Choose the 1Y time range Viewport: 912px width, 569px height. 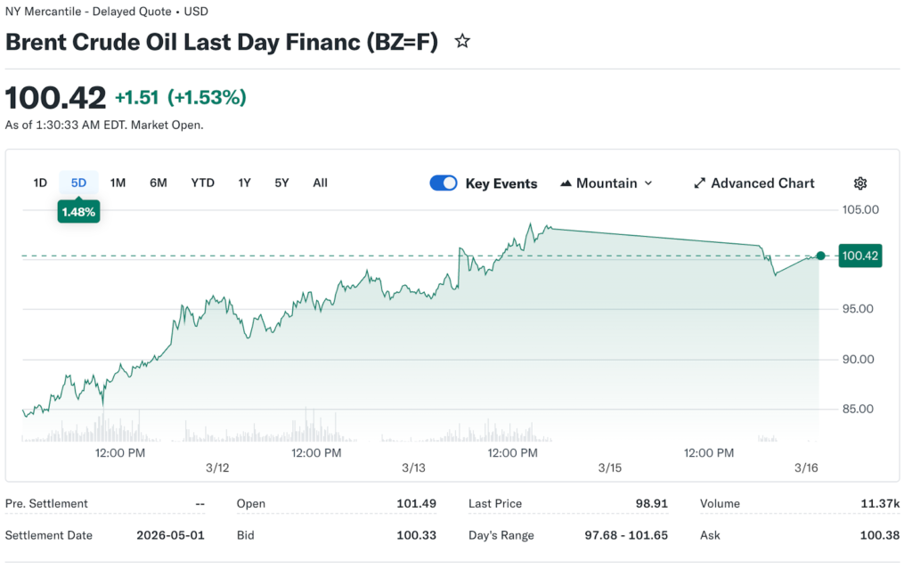(x=244, y=183)
